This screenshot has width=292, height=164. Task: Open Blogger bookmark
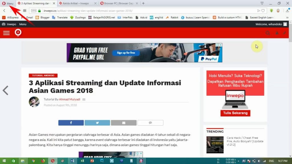click(x=43, y=17)
